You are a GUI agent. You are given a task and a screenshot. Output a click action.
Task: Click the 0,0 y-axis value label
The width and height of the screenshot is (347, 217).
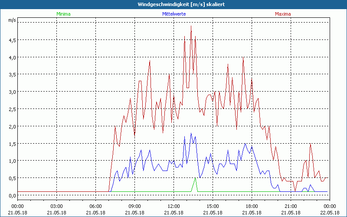[x=12, y=195]
